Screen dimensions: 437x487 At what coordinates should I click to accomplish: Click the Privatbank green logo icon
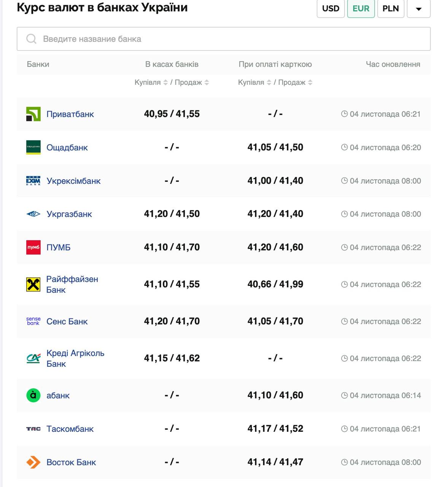[33, 114]
